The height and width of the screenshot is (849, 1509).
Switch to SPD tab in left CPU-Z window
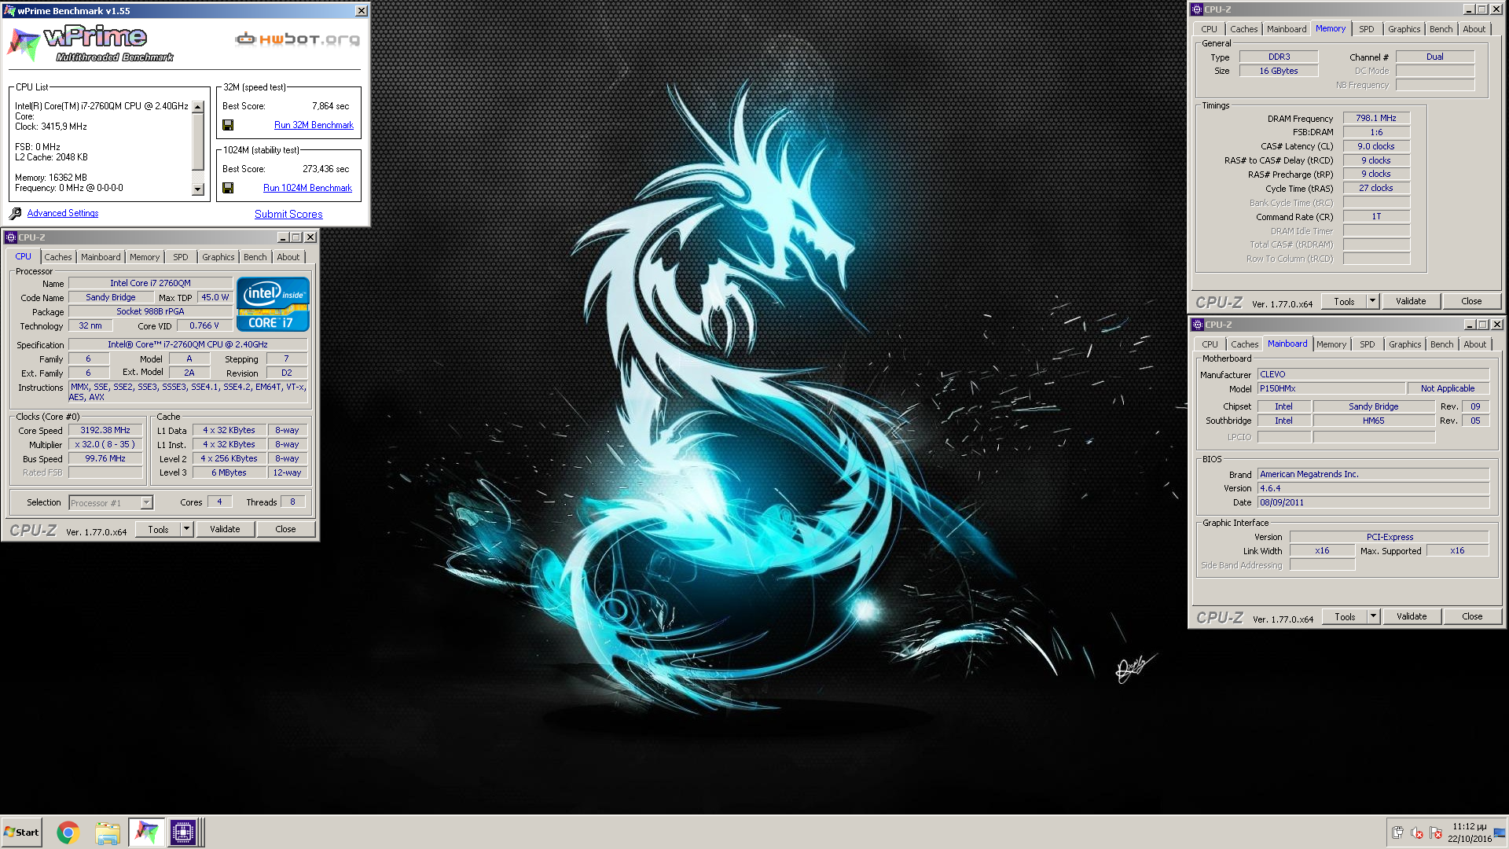pos(181,257)
